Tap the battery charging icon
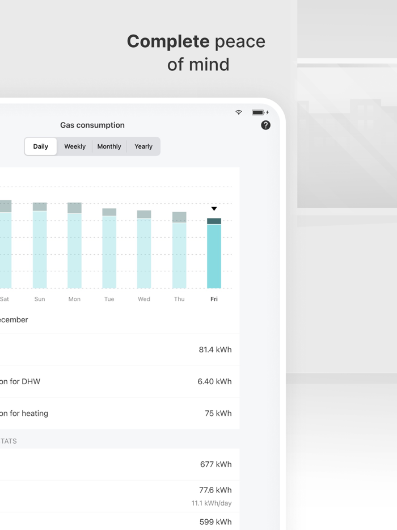 pyautogui.click(x=260, y=112)
